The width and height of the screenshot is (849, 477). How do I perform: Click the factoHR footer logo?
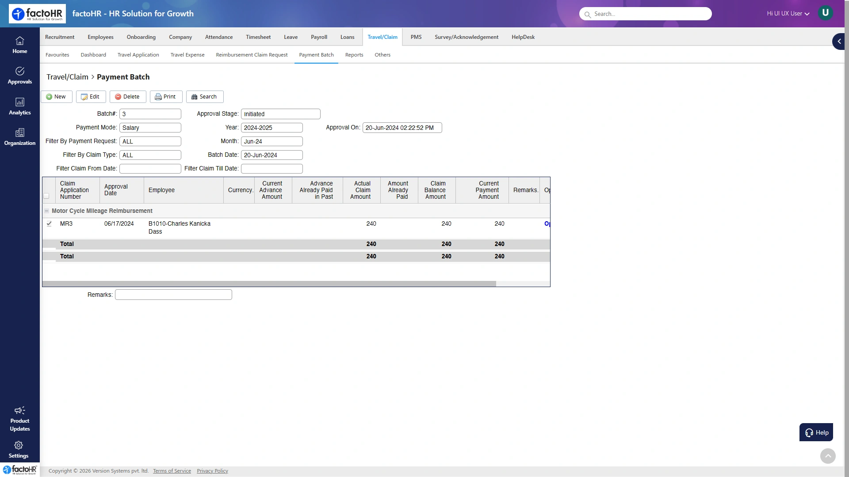[20, 469]
